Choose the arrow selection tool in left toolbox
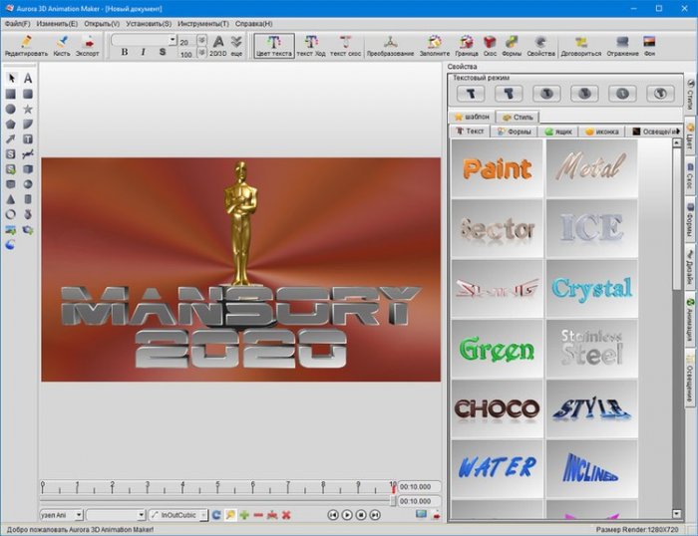The height and width of the screenshot is (536, 698). pos(11,77)
